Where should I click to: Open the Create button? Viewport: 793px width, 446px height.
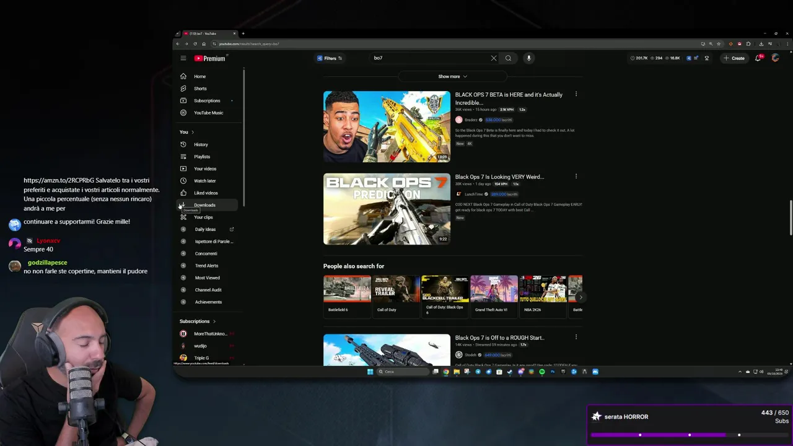(734, 58)
